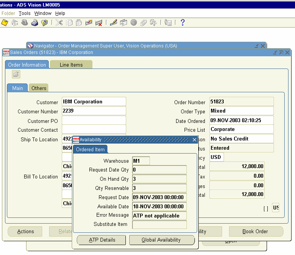
Task: Click the Request Date Qty field
Action: click(x=159, y=170)
